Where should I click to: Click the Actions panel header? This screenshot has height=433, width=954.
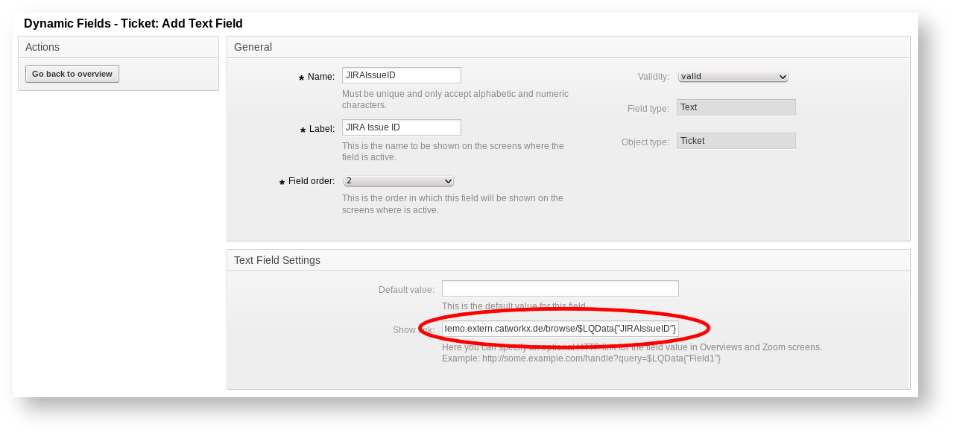[42, 46]
